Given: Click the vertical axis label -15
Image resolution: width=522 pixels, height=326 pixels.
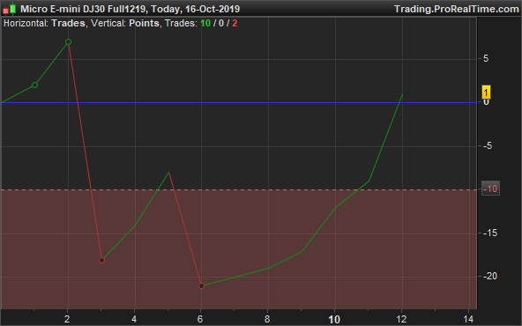Looking at the screenshot, I should 489,233.
